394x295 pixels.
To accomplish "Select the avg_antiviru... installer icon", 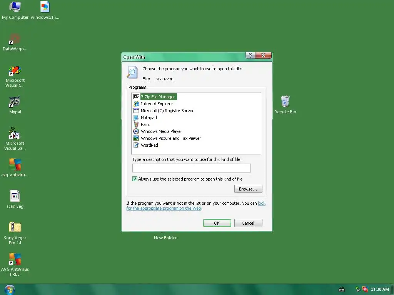I will coord(15,164).
